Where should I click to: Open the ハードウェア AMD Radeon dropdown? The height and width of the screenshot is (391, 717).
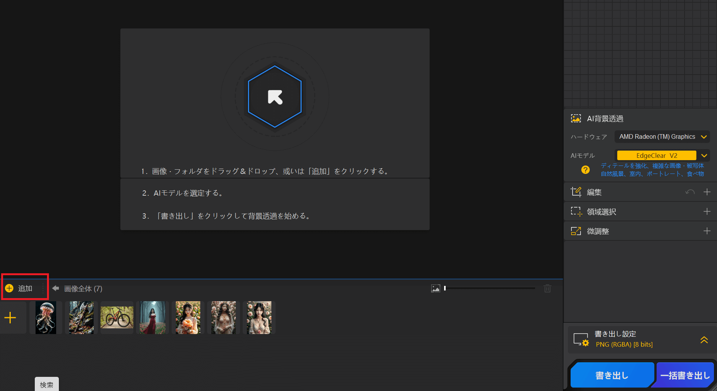point(662,137)
